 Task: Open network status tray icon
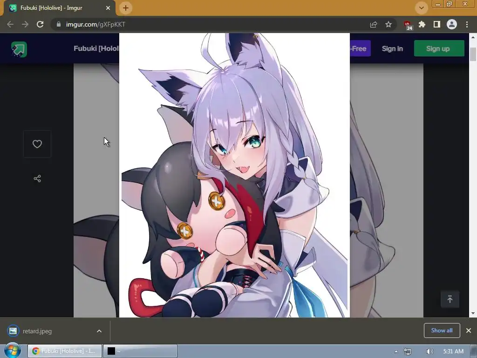[408, 351]
